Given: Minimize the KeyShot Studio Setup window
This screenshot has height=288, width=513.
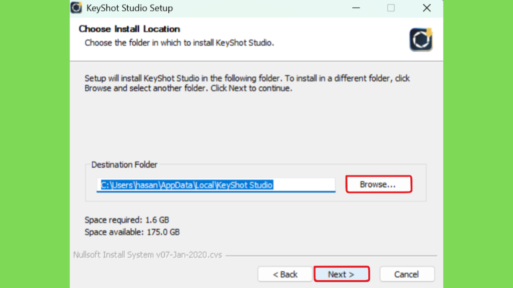Looking at the screenshot, I should 356,8.
